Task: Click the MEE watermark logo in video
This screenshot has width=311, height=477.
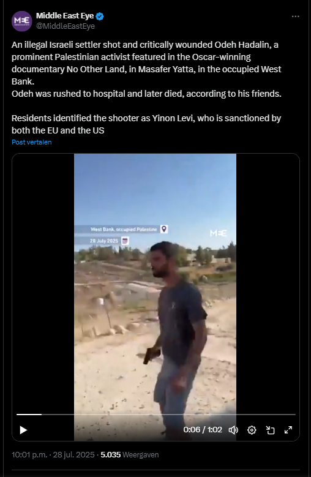Action: tap(219, 233)
